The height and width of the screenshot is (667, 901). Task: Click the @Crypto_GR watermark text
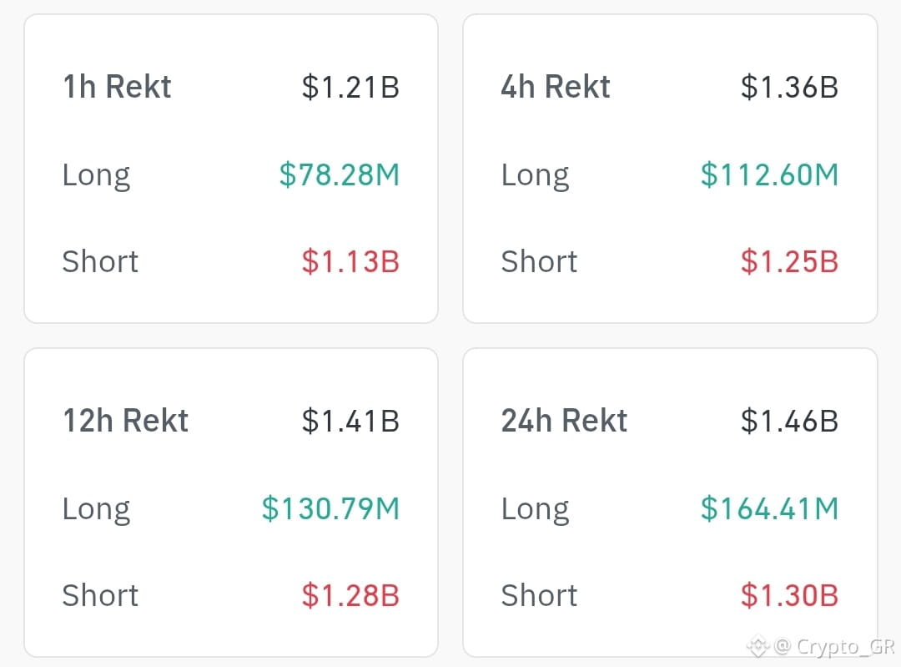(x=835, y=647)
